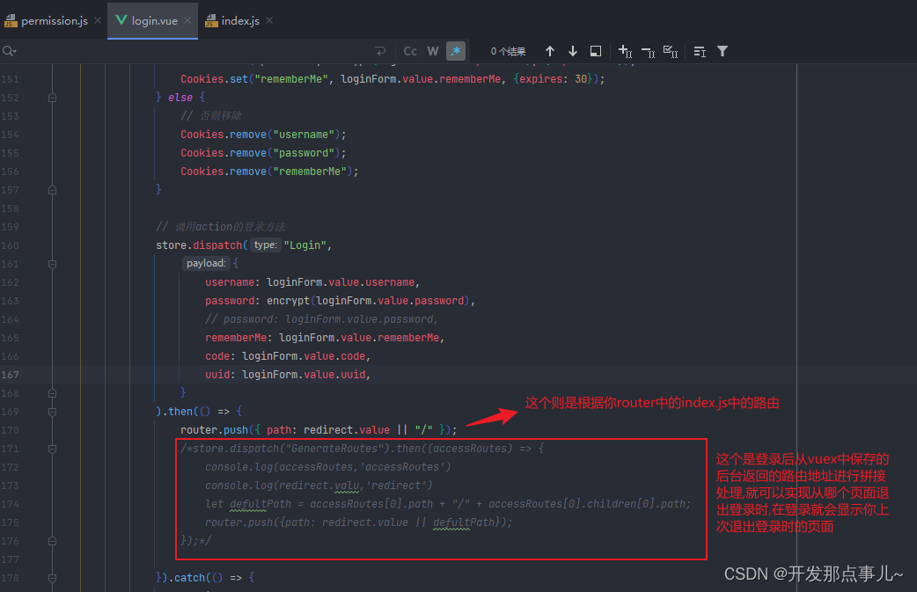917x592 pixels.
Task: Go to previous occurrence arrow
Action: (550, 51)
